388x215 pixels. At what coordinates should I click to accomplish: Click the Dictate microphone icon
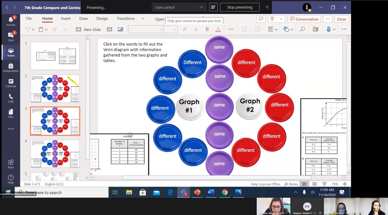pos(329,29)
